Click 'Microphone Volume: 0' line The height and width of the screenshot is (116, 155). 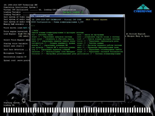[14, 53]
